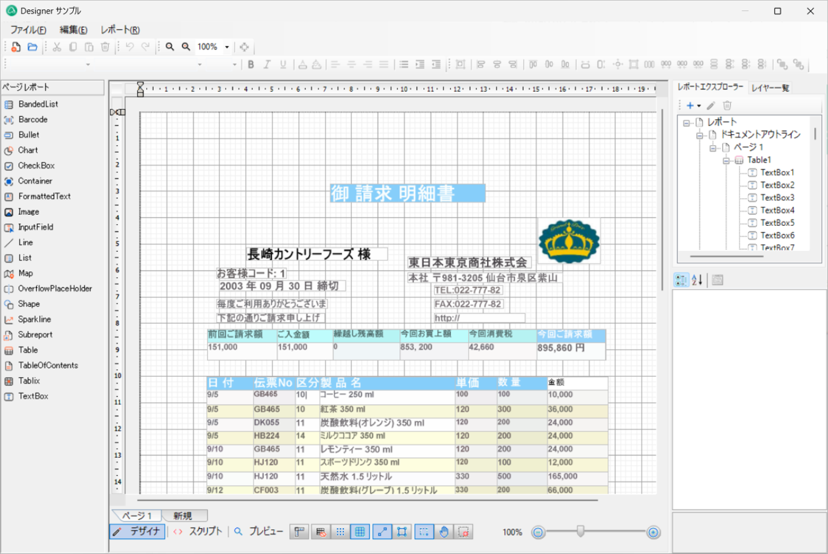The height and width of the screenshot is (554, 828).
Task: Sort properties alphabetically with A-Z icon
Action: point(697,280)
